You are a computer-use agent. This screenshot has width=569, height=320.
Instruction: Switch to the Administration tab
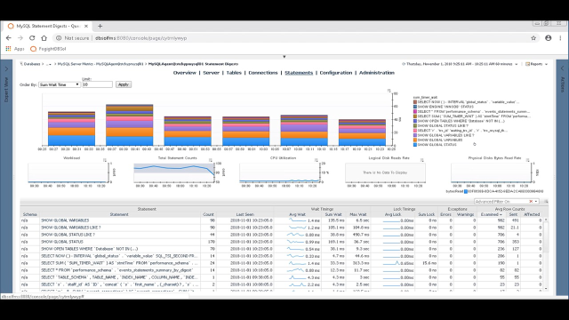(x=377, y=73)
